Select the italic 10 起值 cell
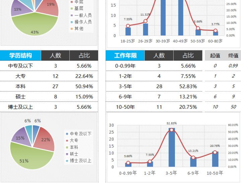The height and width of the screenshot is (183, 241). coord(215,107)
